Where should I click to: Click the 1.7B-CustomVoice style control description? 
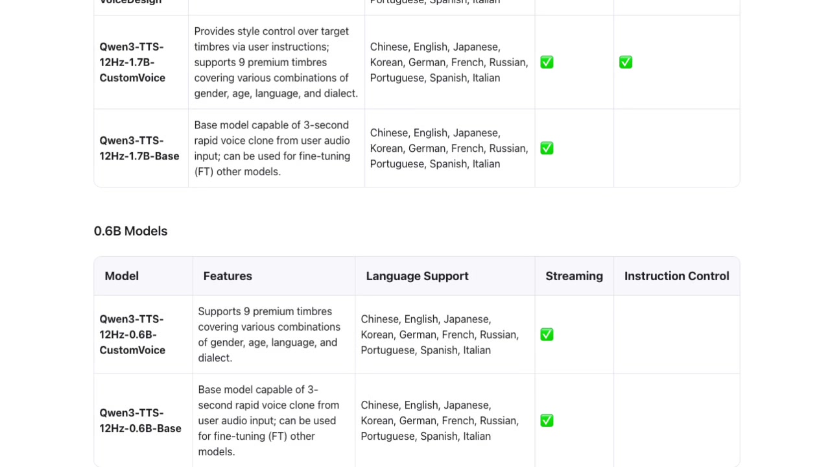pyautogui.click(x=276, y=62)
